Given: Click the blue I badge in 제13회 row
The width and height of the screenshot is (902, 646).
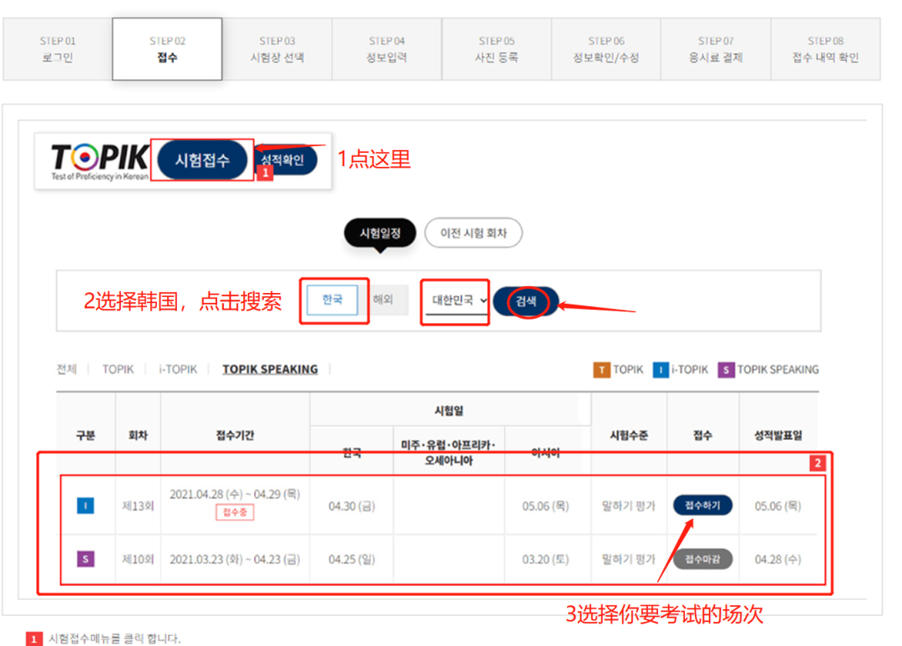Looking at the screenshot, I should coord(85,506).
